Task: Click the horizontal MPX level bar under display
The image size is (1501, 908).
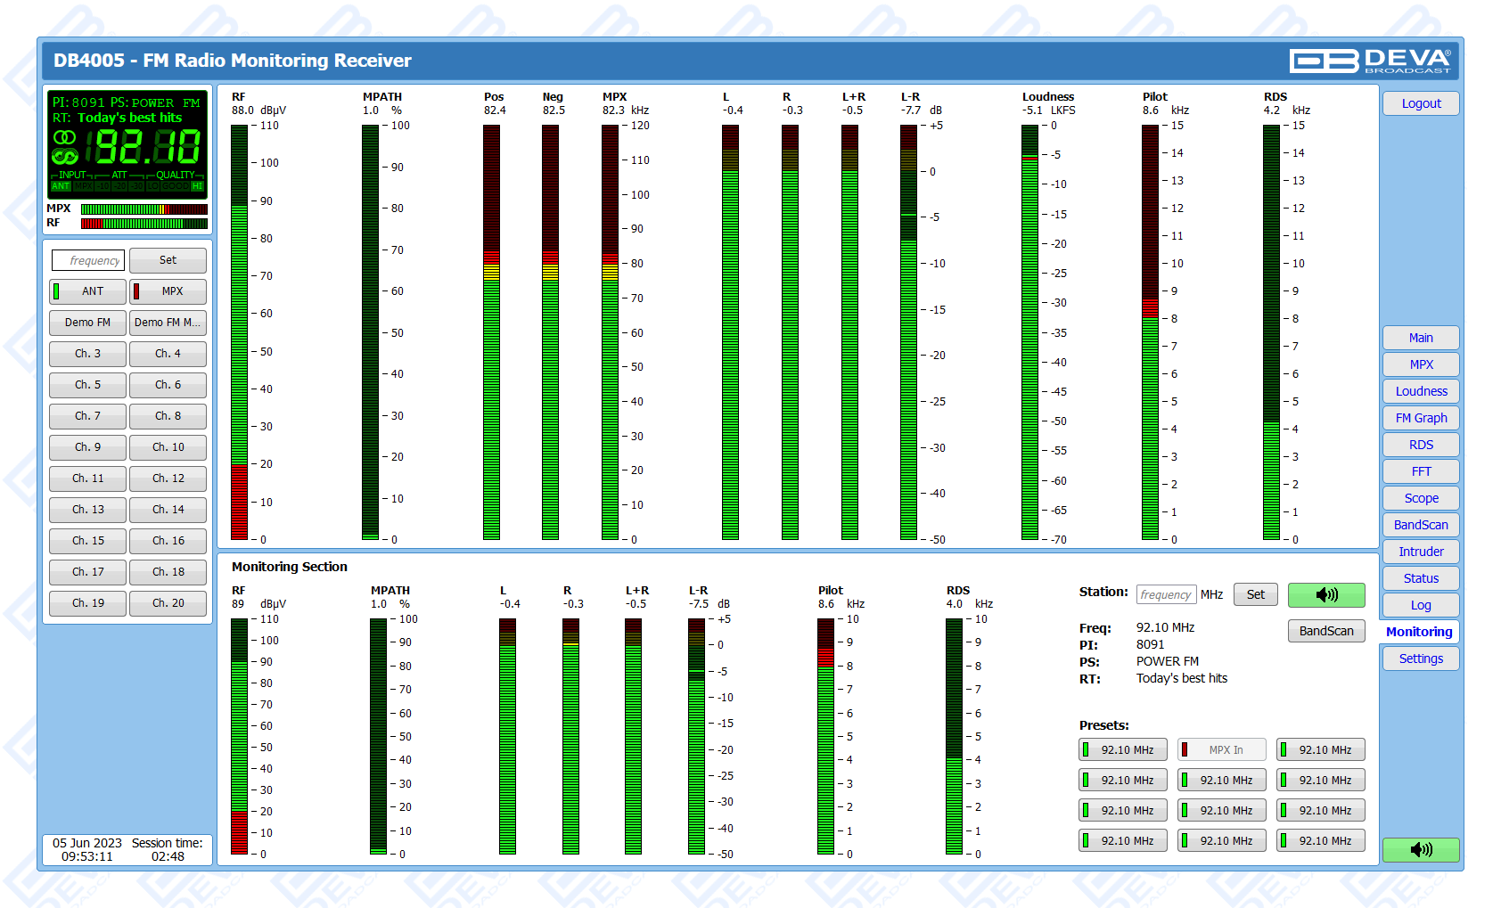Action: (x=144, y=209)
